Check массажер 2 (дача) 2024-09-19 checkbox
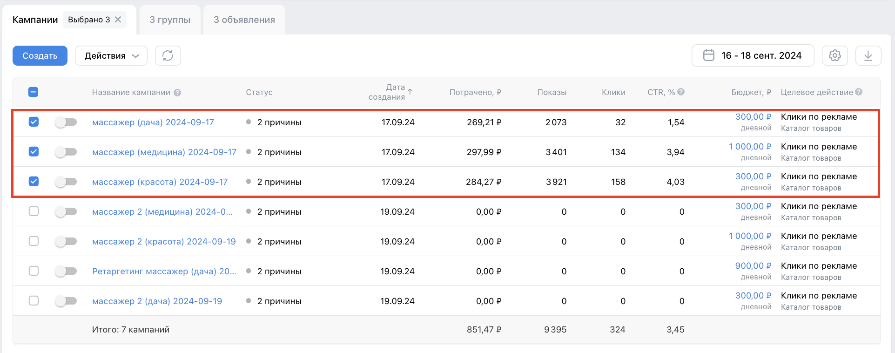The height and width of the screenshot is (353, 895). [34, 301]
